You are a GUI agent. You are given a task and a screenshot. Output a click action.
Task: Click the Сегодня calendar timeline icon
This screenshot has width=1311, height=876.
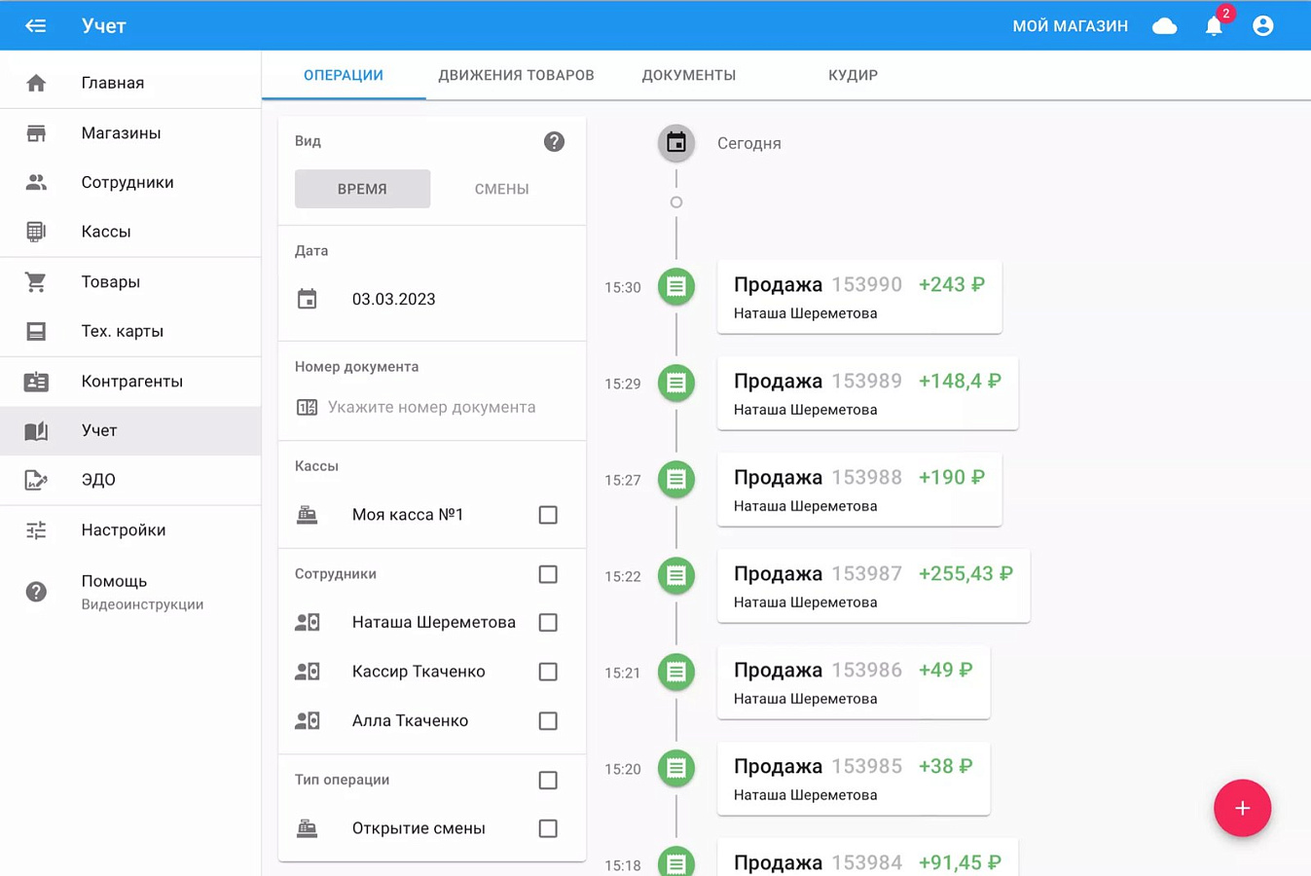[676, 144]
